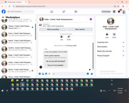Open Kashia's conversation in the list
Screen dimensions: 129x103
point(18,42)
